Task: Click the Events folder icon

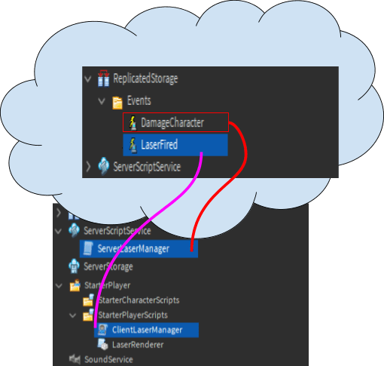Action: (117, 103)
